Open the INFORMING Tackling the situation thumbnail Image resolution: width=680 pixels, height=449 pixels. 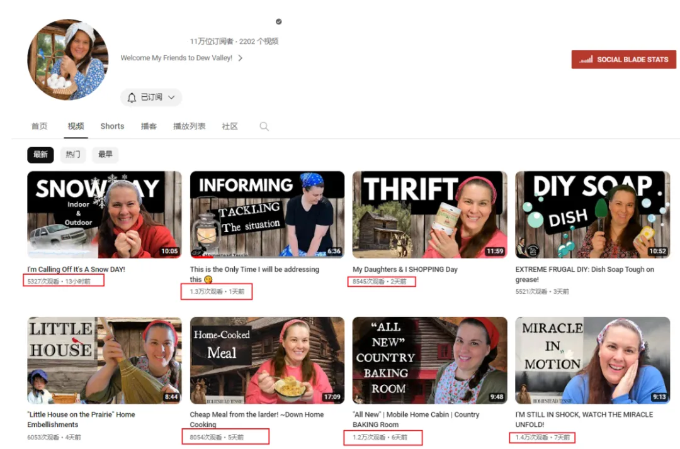click(x=267, y=215)
